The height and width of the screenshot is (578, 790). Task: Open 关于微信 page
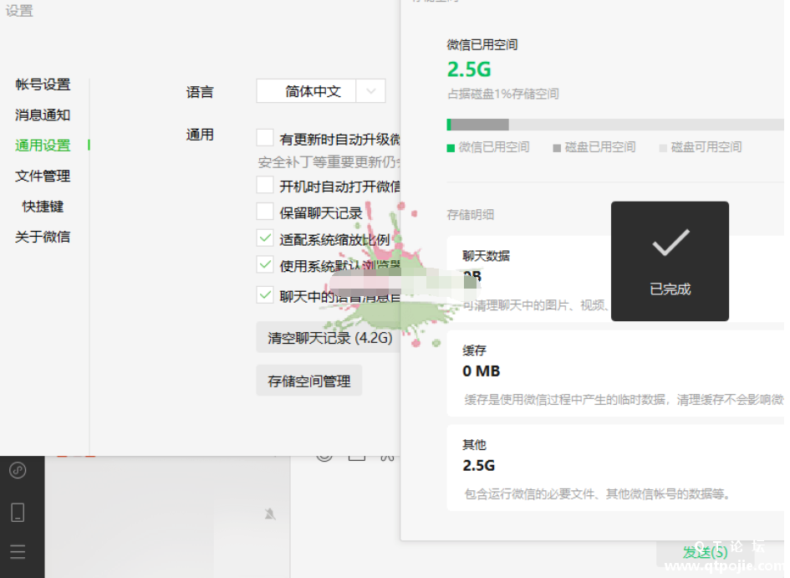pos(43,237)
